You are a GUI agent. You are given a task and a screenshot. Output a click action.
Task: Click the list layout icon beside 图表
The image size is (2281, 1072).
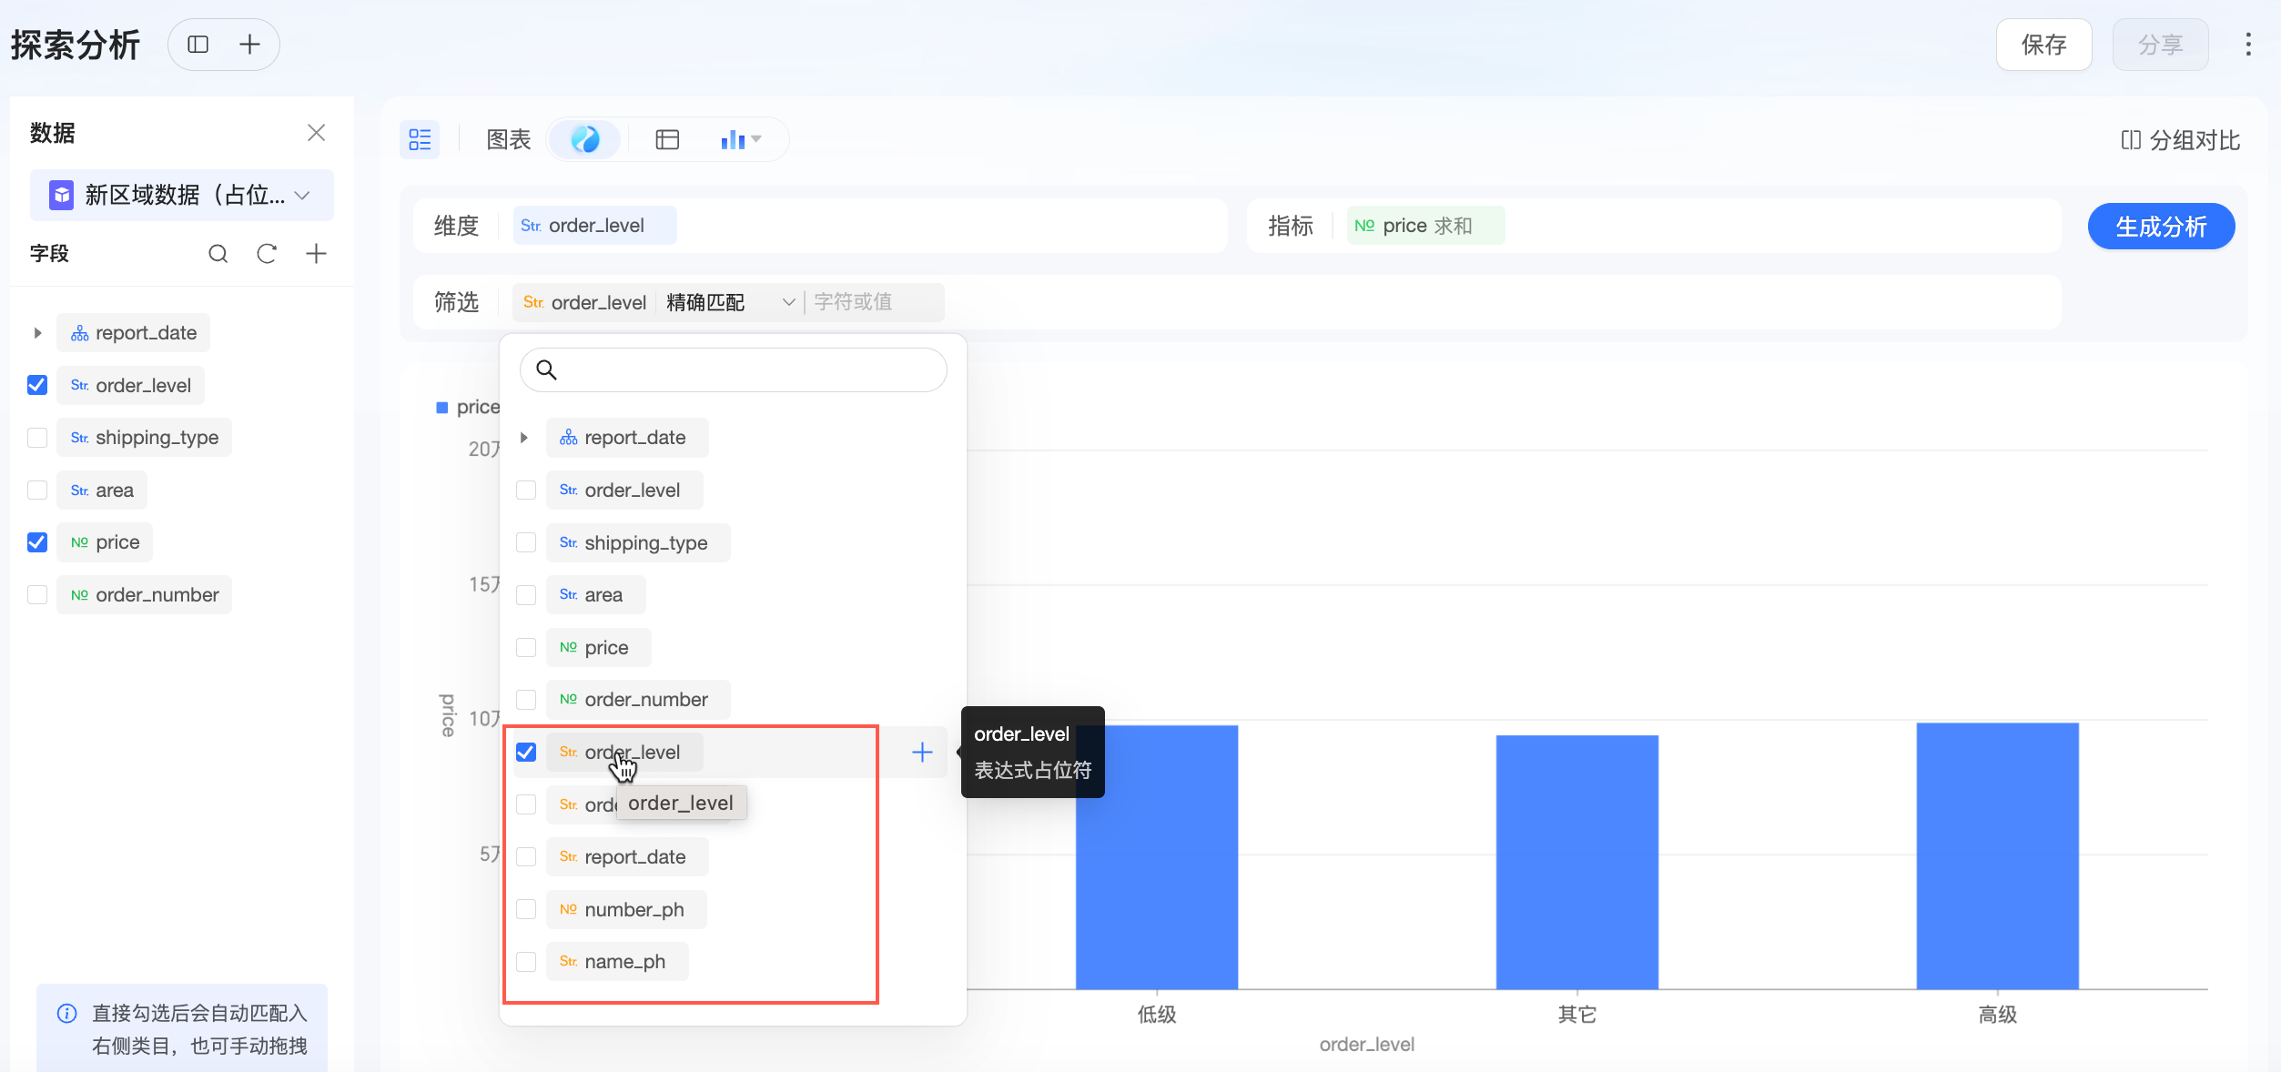(420, 139)
